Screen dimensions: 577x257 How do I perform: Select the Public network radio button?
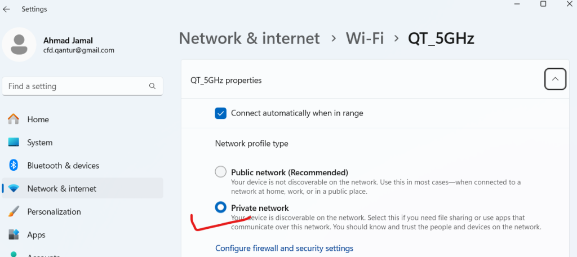point(221,172)
